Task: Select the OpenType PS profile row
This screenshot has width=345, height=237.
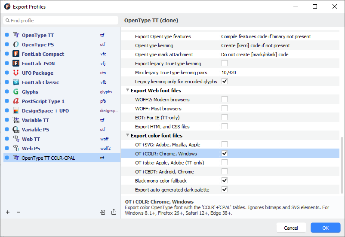Action: [x=62, y=44]
